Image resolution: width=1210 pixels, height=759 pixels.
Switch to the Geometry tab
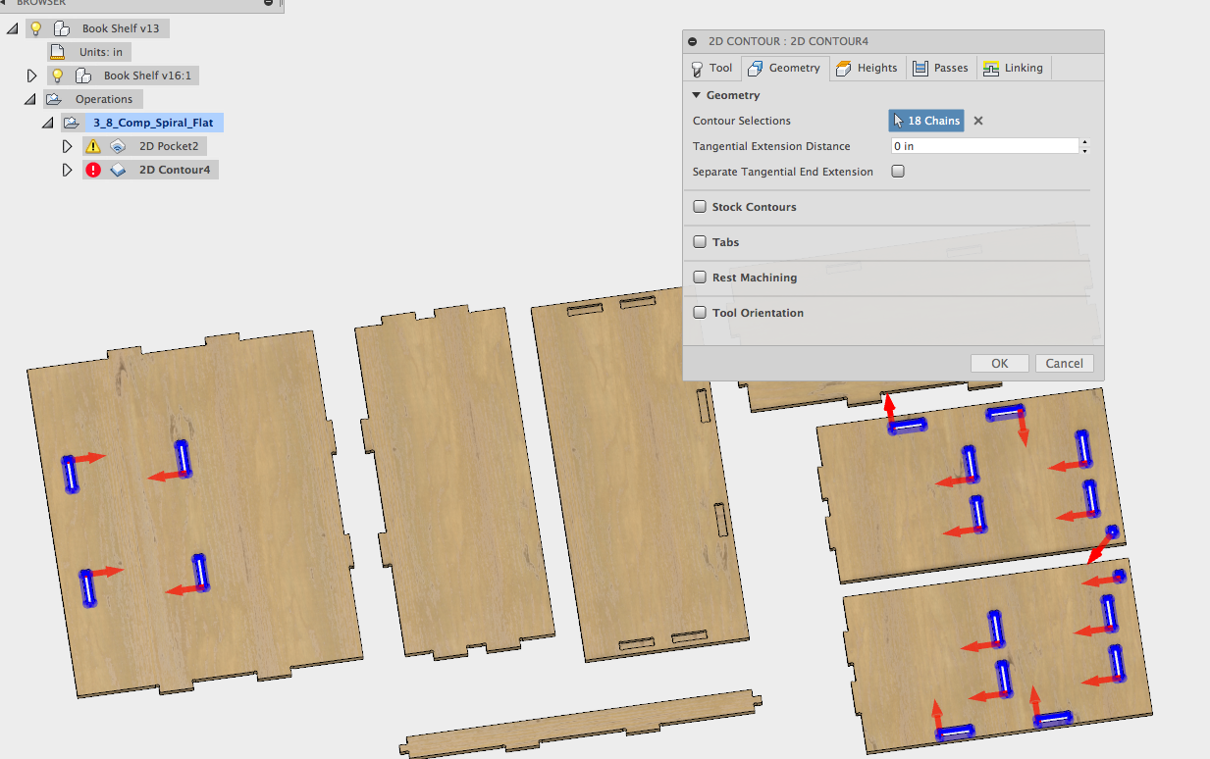[784, 68]
